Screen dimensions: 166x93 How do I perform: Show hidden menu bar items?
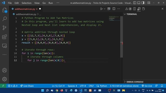pyautogui.click(x=58, y=3)
